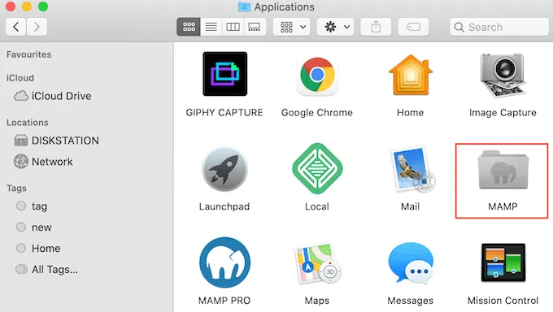Switch to column view
Viewport: 553px width, 312px height.
point(233,27)
